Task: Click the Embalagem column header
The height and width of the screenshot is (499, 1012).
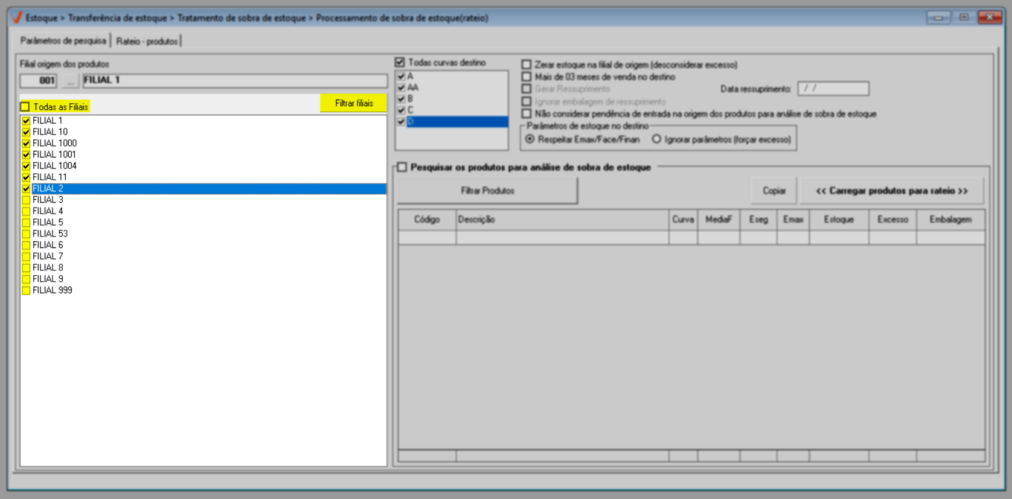Action: coord(950,220)
